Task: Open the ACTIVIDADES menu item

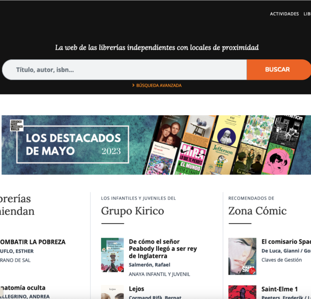Action: point(284,14)
